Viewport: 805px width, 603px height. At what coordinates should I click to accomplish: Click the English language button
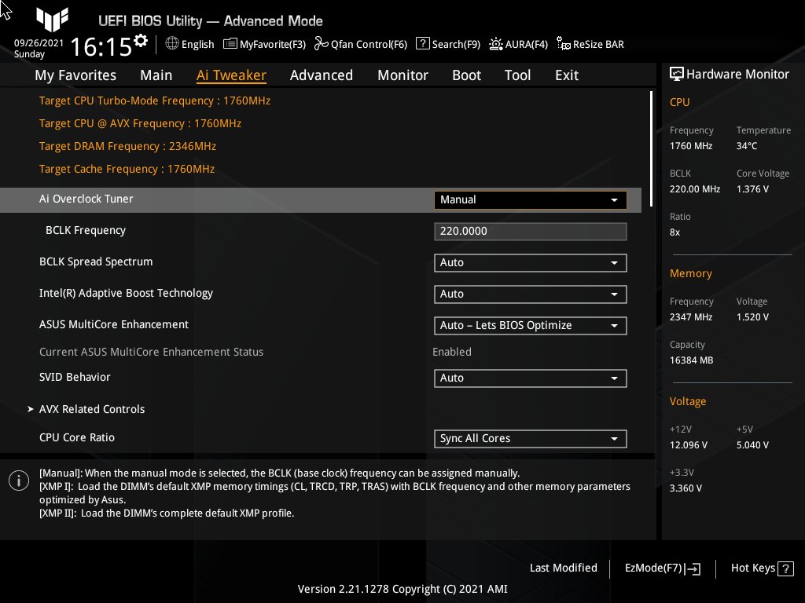pos(197,44)
